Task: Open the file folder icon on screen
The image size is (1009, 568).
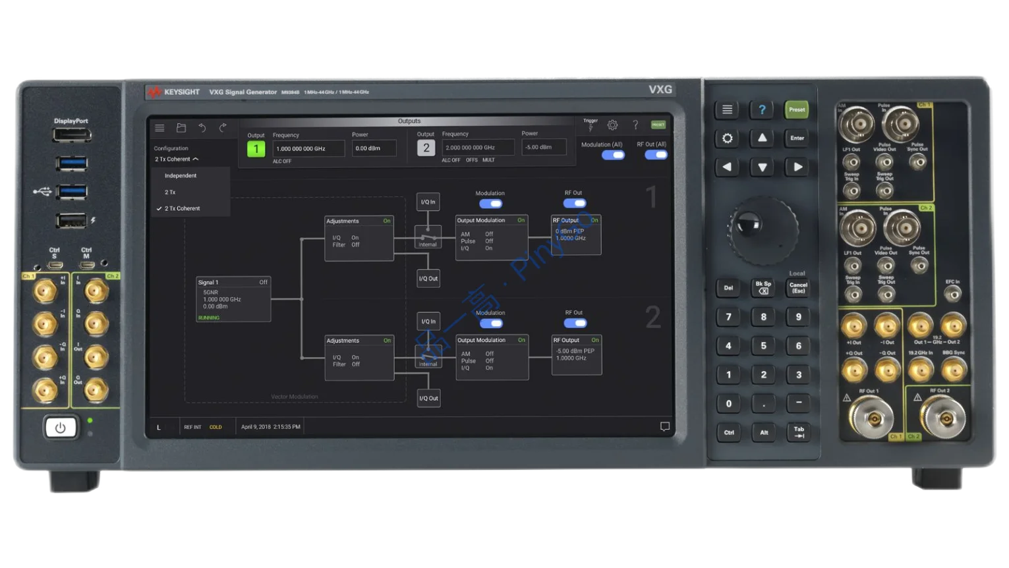Action: (x=181, y=128)
